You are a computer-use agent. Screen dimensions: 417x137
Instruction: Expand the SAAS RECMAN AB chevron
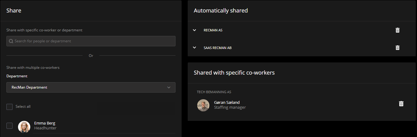[194, 48]
